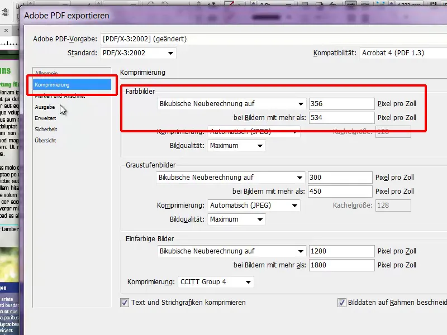Open the Ausgabe category

click(45, 107)
